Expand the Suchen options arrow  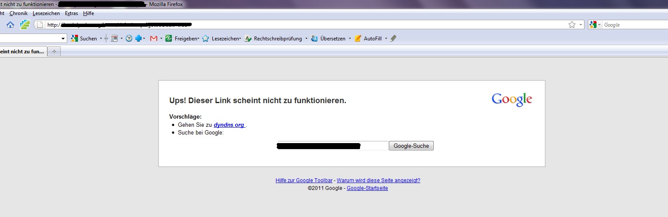(x=101, y=39)
